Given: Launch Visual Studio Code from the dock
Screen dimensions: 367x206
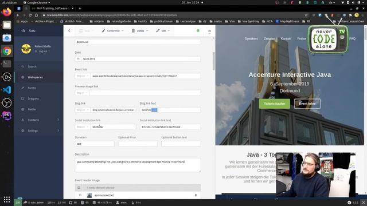Looking at the screenshot, I should (x=7, y=90).
